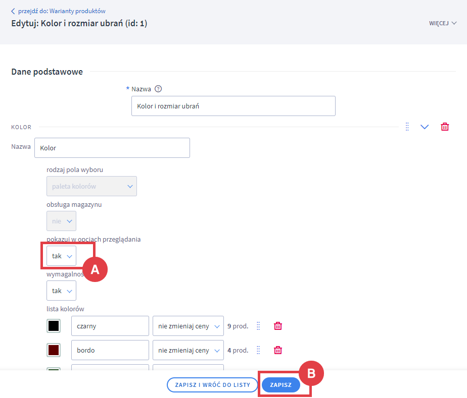The width and height of the screenshot is (467, 398).
Task: Click ZAPISZ I WRÓĆ DO LISTY
Action: (212, 385)
